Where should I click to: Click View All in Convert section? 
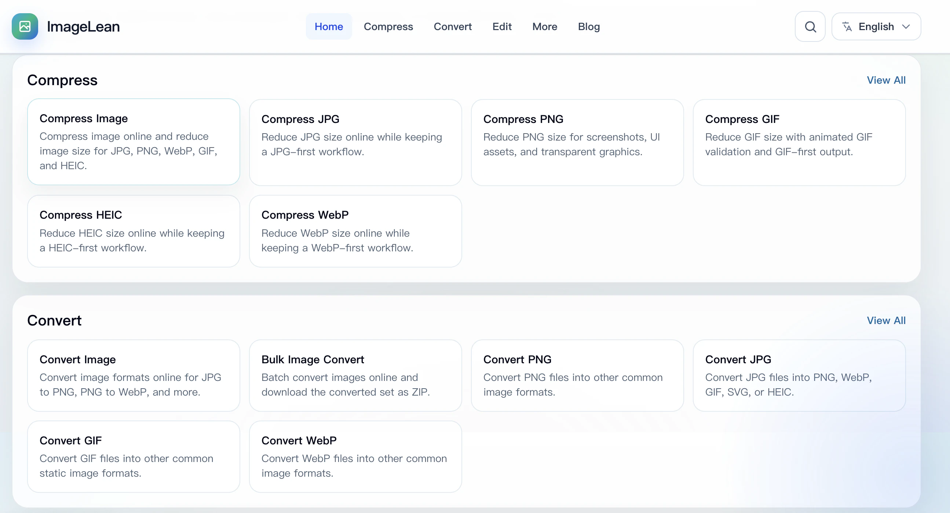pos(886,320)
